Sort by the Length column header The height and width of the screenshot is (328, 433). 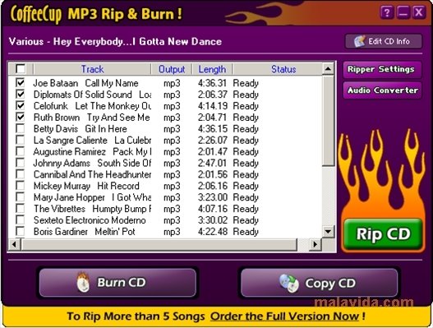coord(212,69)
